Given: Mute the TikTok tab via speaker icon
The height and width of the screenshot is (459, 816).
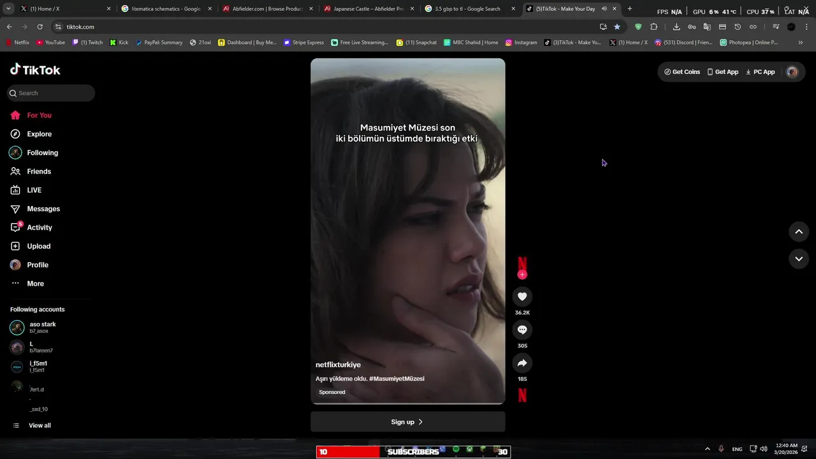Looking at the screenshot, I should [x=604, y=9].
